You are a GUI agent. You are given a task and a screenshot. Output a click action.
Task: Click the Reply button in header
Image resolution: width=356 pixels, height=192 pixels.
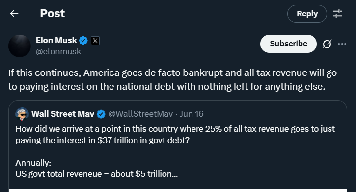(x=307, y=14)
